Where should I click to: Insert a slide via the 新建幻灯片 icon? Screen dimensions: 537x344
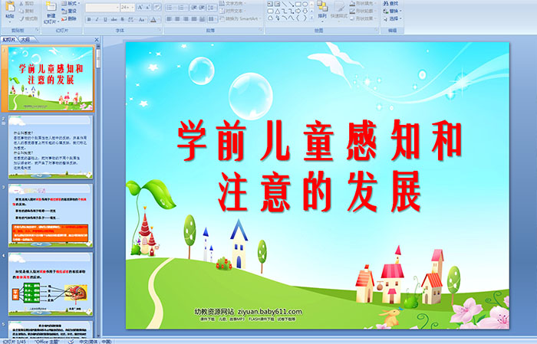51,6
